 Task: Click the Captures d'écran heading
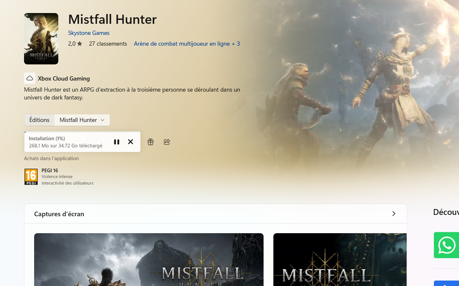pyautogui.click(x=59, y=214)
